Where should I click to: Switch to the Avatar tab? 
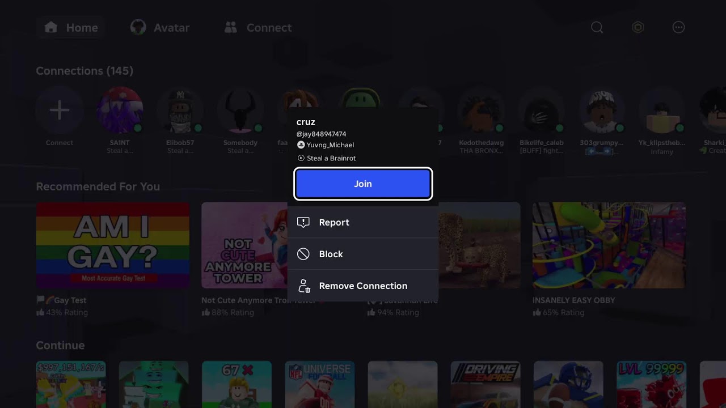(160, 27)
